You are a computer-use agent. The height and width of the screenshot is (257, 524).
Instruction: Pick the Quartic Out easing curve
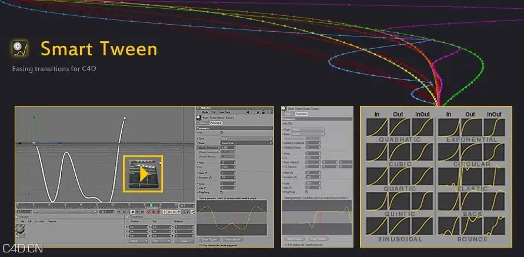[x=399, y=176]
